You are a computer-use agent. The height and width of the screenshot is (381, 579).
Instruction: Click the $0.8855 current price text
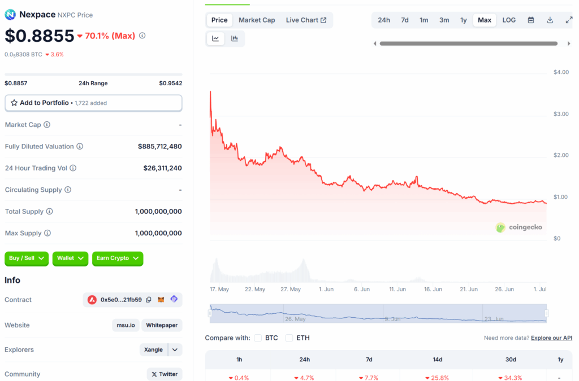click(x=40, y=36)
